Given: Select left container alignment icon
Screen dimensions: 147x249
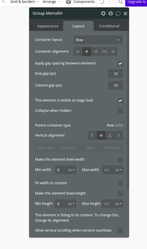Looking at the screenshot, I should [x=78, y=52].
